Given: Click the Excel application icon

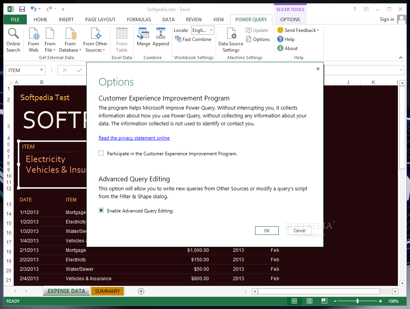Looking at the screenshot, I should click(x=11, y=9).
